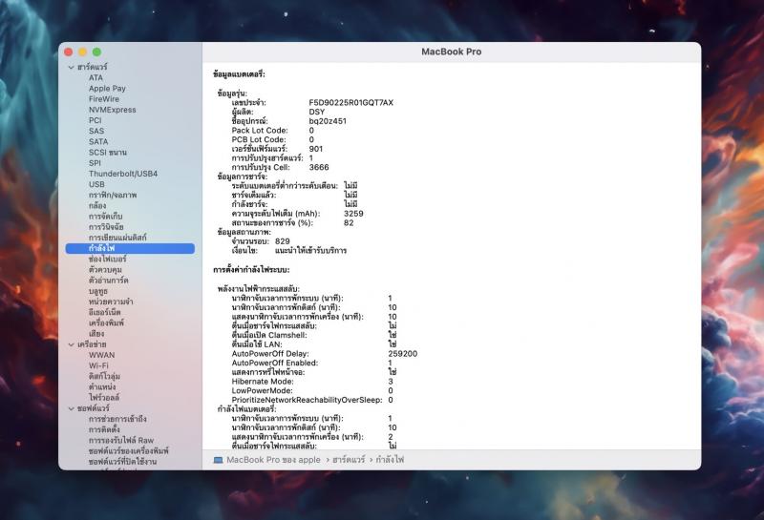Select บลูทูธ in the sidebar
This screenshot has height=520, width=764.
point(98,291)
